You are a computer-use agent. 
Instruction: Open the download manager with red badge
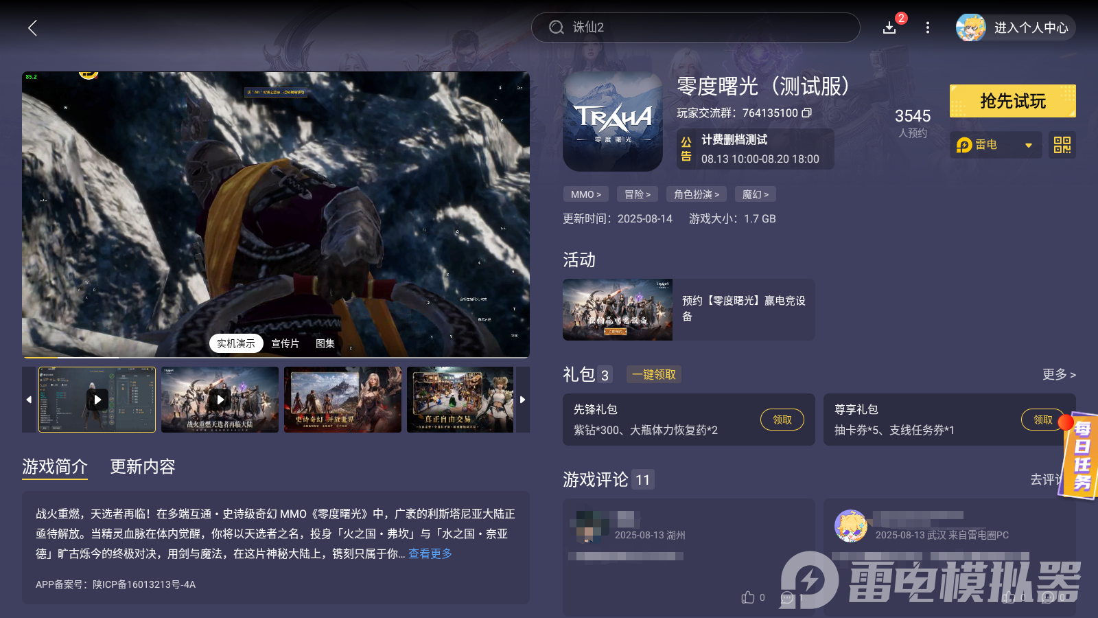pyautogui.click(x=889, y=28)
